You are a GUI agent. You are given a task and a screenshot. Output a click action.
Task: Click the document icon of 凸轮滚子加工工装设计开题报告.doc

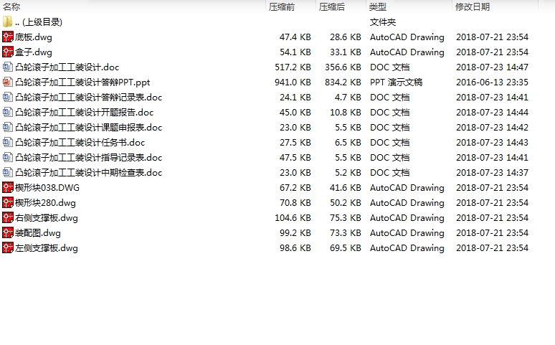(x=7, y=113)
